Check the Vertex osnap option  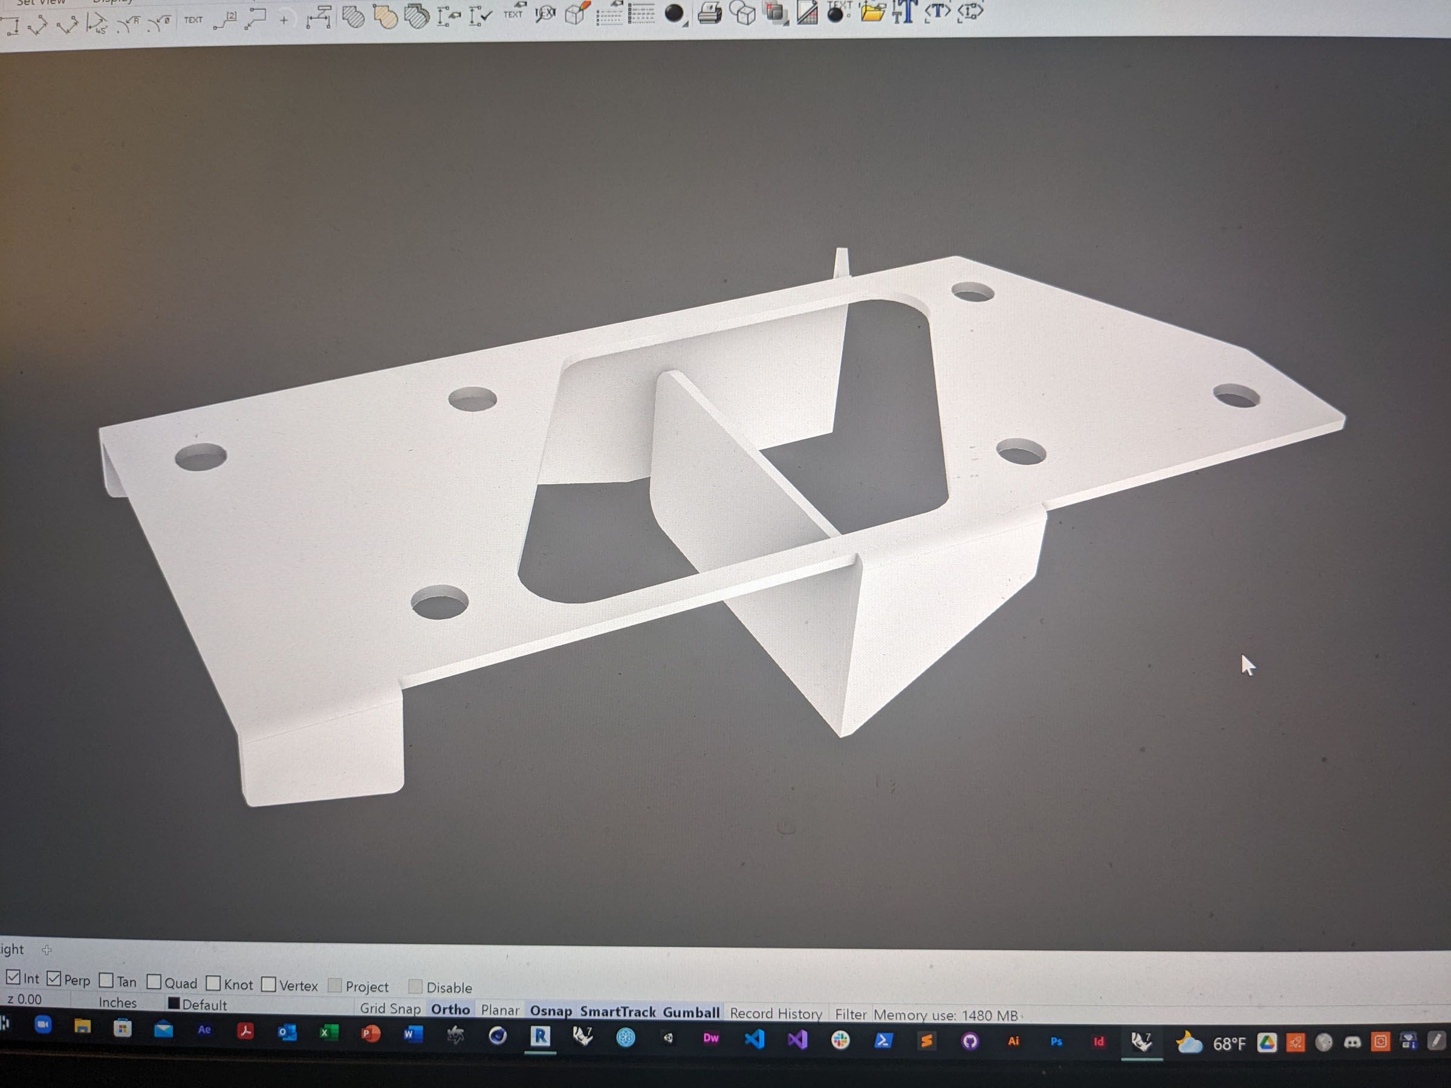tap(268, 985)
